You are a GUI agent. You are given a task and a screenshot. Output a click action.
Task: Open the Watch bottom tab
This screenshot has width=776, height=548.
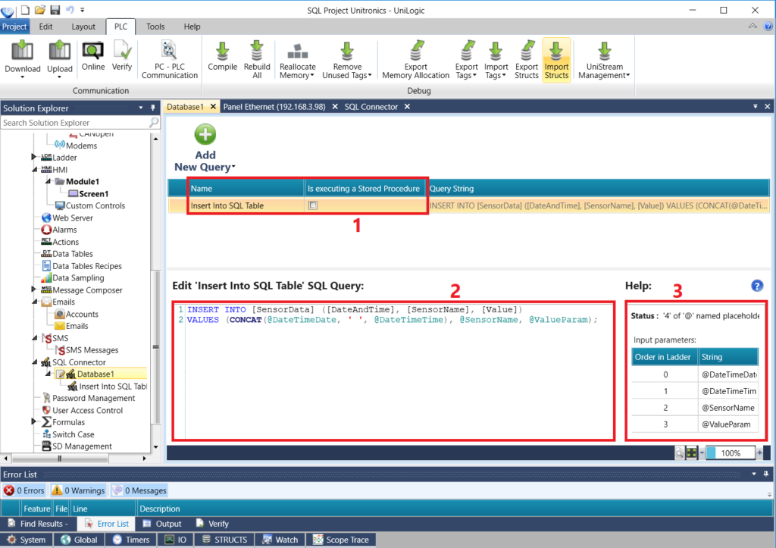click(280, 540)
